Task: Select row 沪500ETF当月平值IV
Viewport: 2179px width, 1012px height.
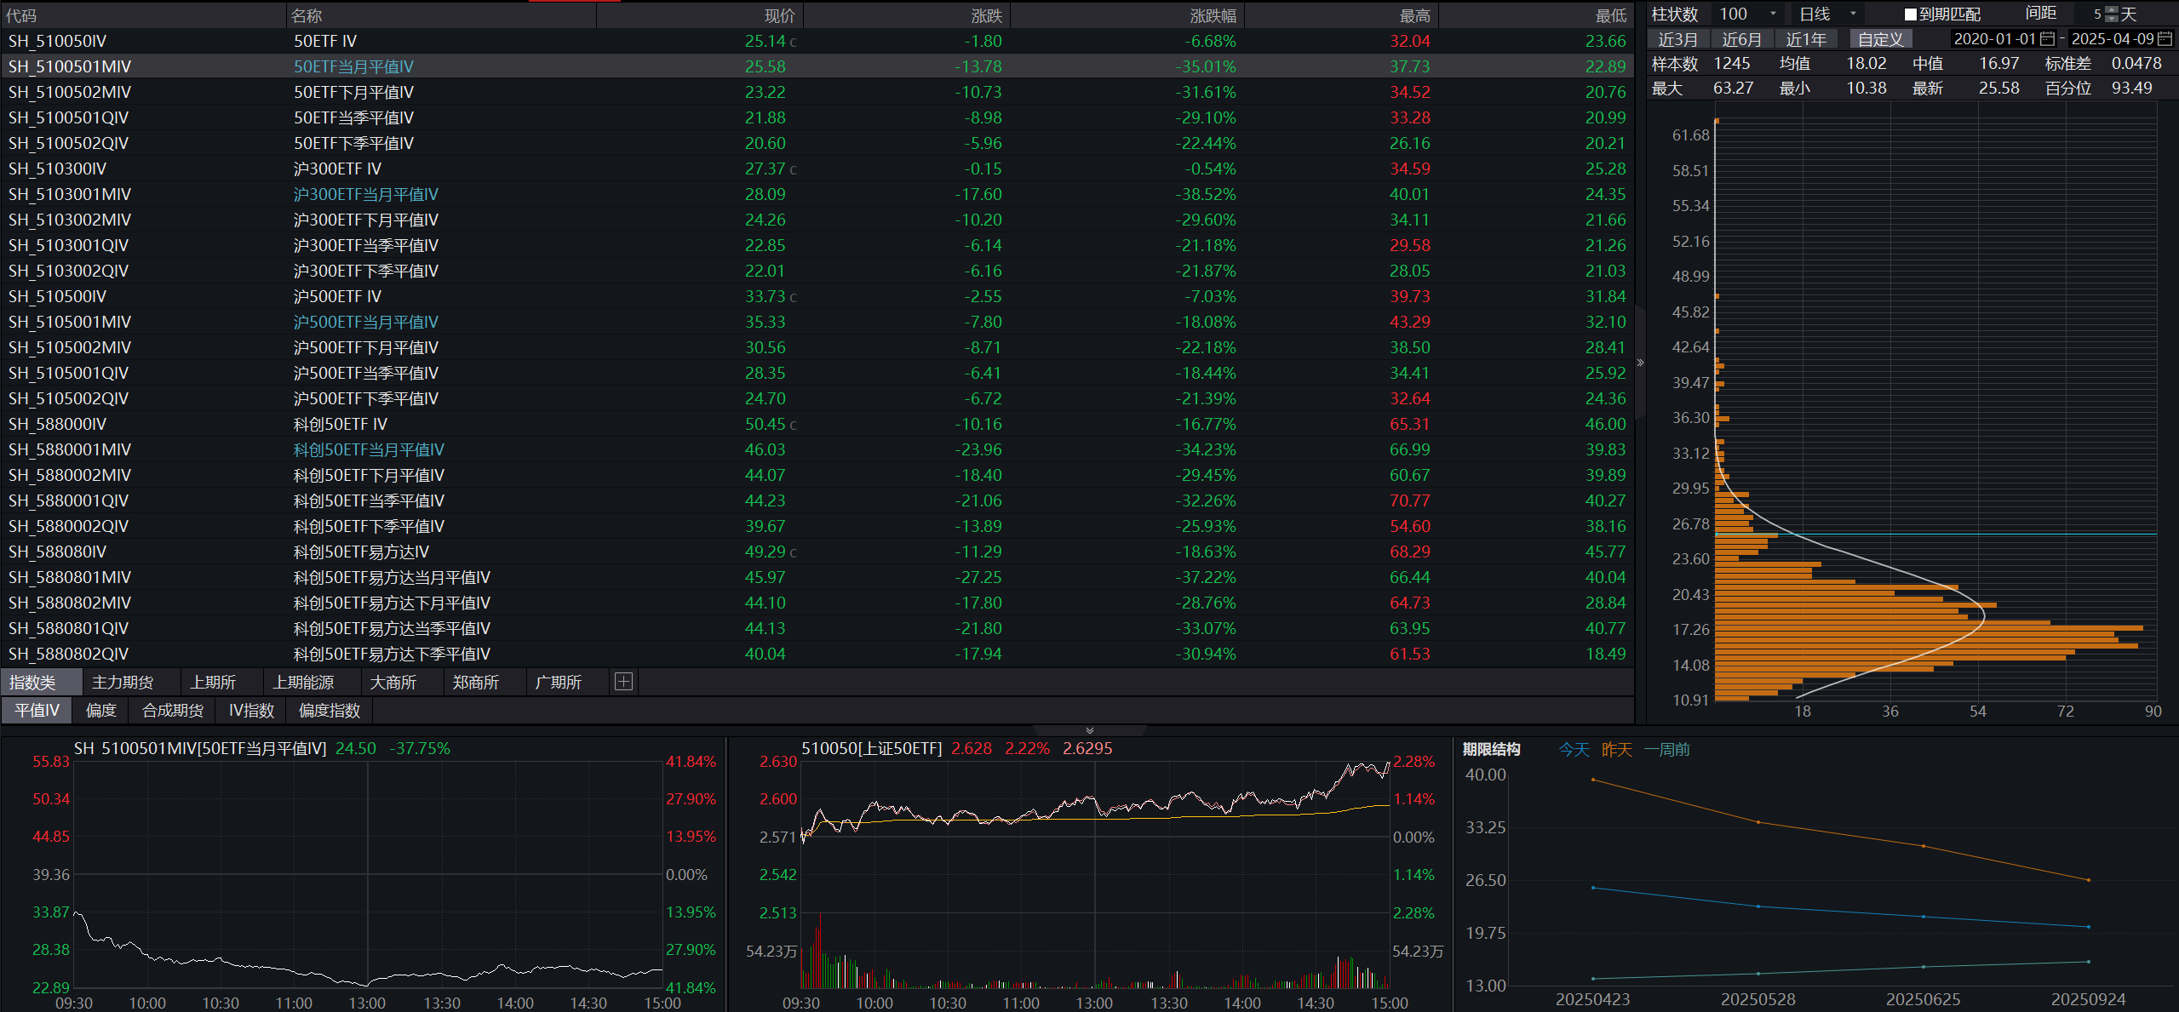Action: (x=365, y=322)
